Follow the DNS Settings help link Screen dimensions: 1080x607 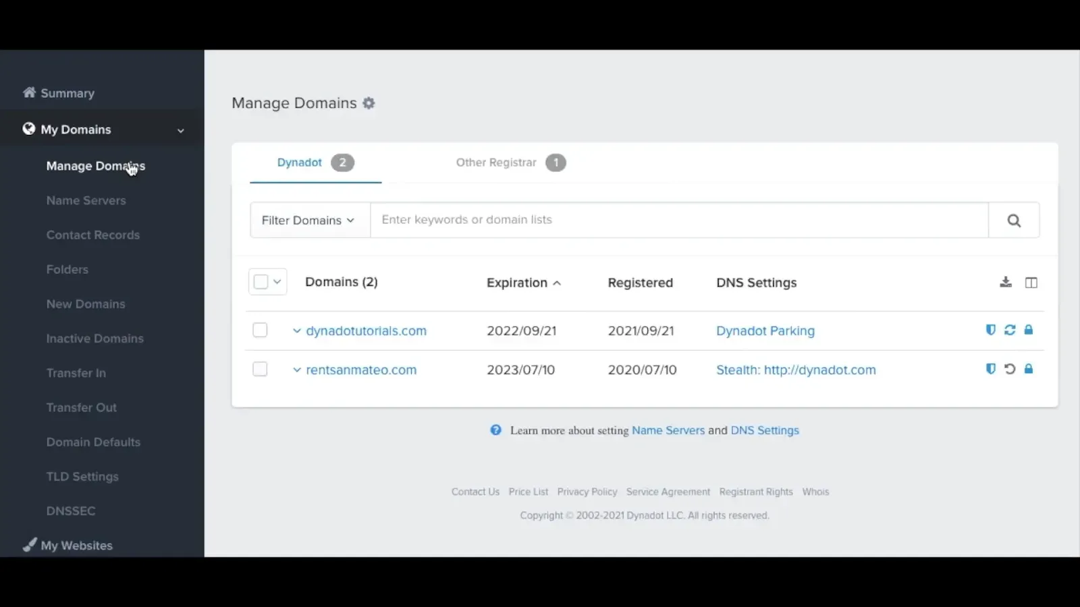tap(765, 430)
